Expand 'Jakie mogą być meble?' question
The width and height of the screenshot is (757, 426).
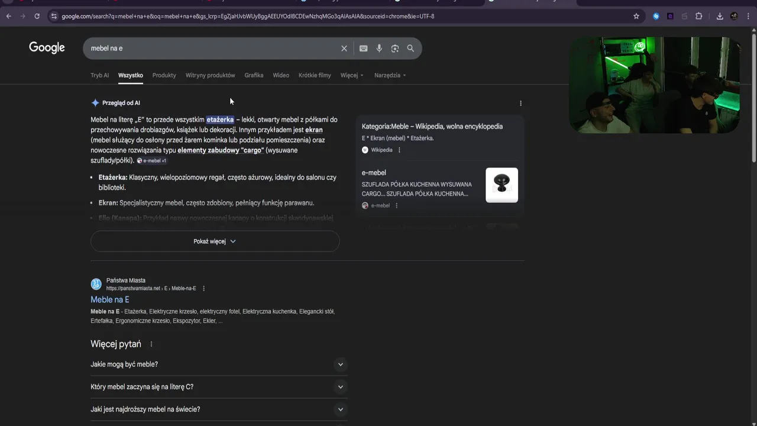pos(219,364)
